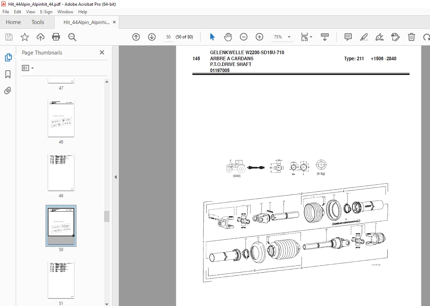
Task: Zoom out with minus icon
Action: (x=243, y=37)
